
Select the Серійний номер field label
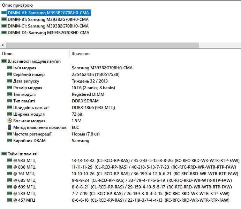click(29, 75)
